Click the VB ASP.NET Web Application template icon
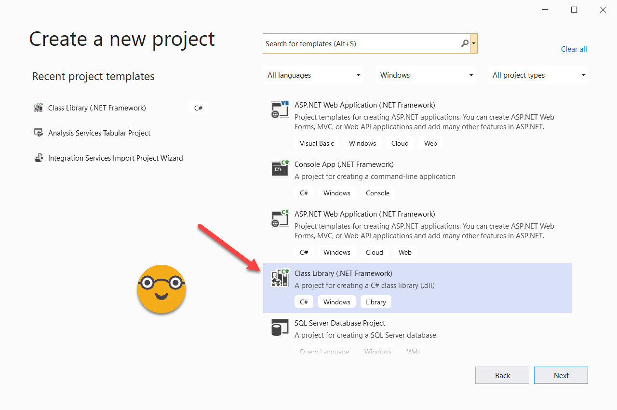 tap(280, 110)
